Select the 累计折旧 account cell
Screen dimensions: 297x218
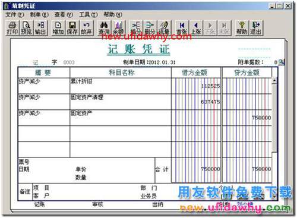[121, 86]
